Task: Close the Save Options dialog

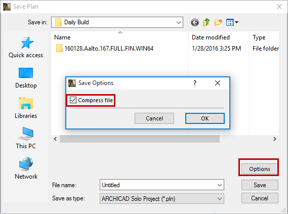Action: (218, 83)
